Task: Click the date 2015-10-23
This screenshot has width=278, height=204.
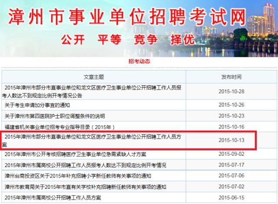Action: [232, 116]
